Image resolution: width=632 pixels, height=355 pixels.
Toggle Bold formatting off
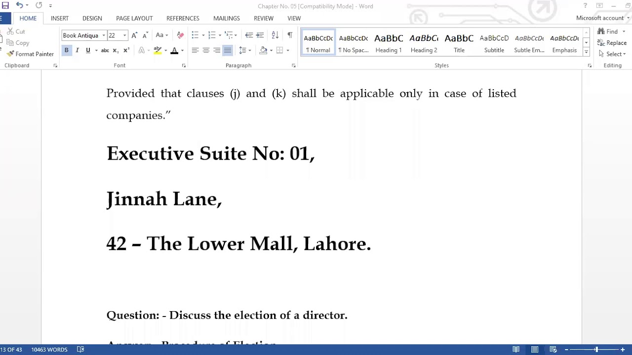[66, 50]
